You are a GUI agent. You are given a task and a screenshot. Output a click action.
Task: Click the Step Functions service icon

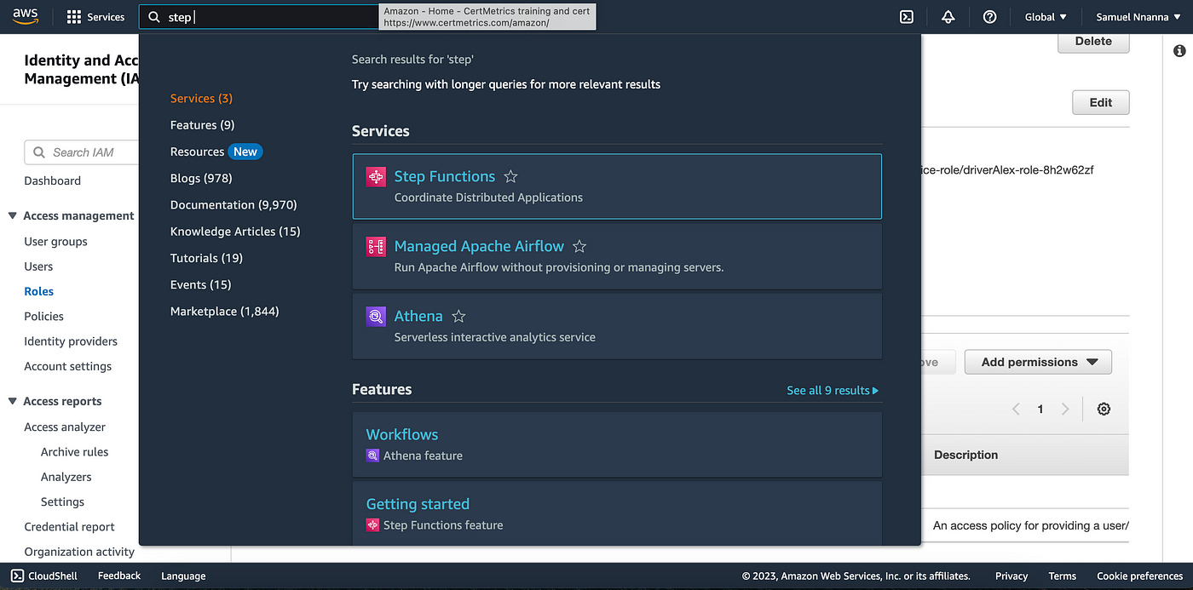376,177
